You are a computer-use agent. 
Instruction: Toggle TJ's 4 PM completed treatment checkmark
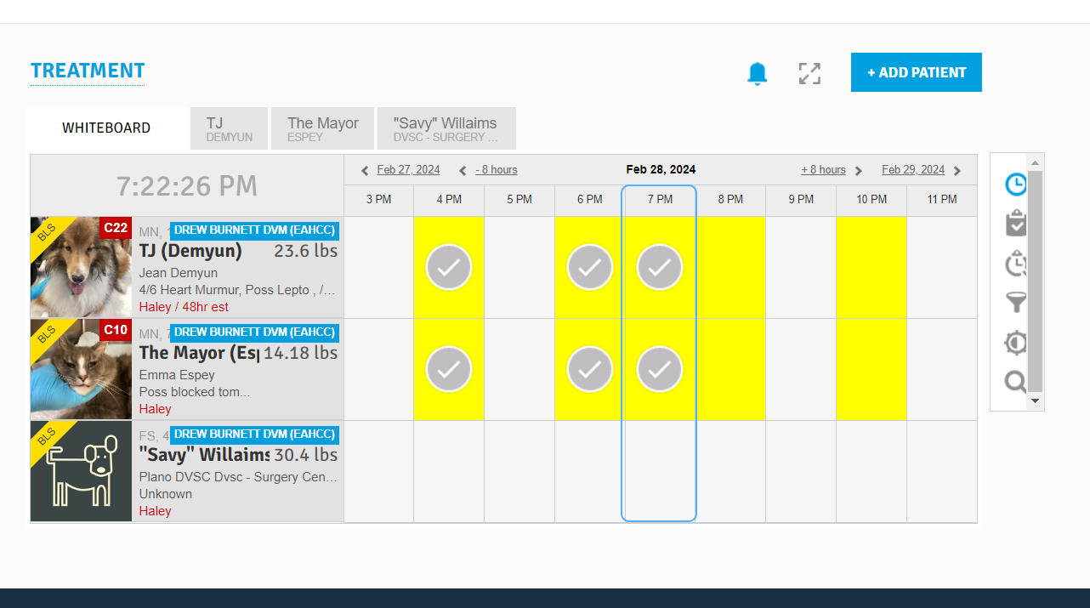(x=449, y=267)
